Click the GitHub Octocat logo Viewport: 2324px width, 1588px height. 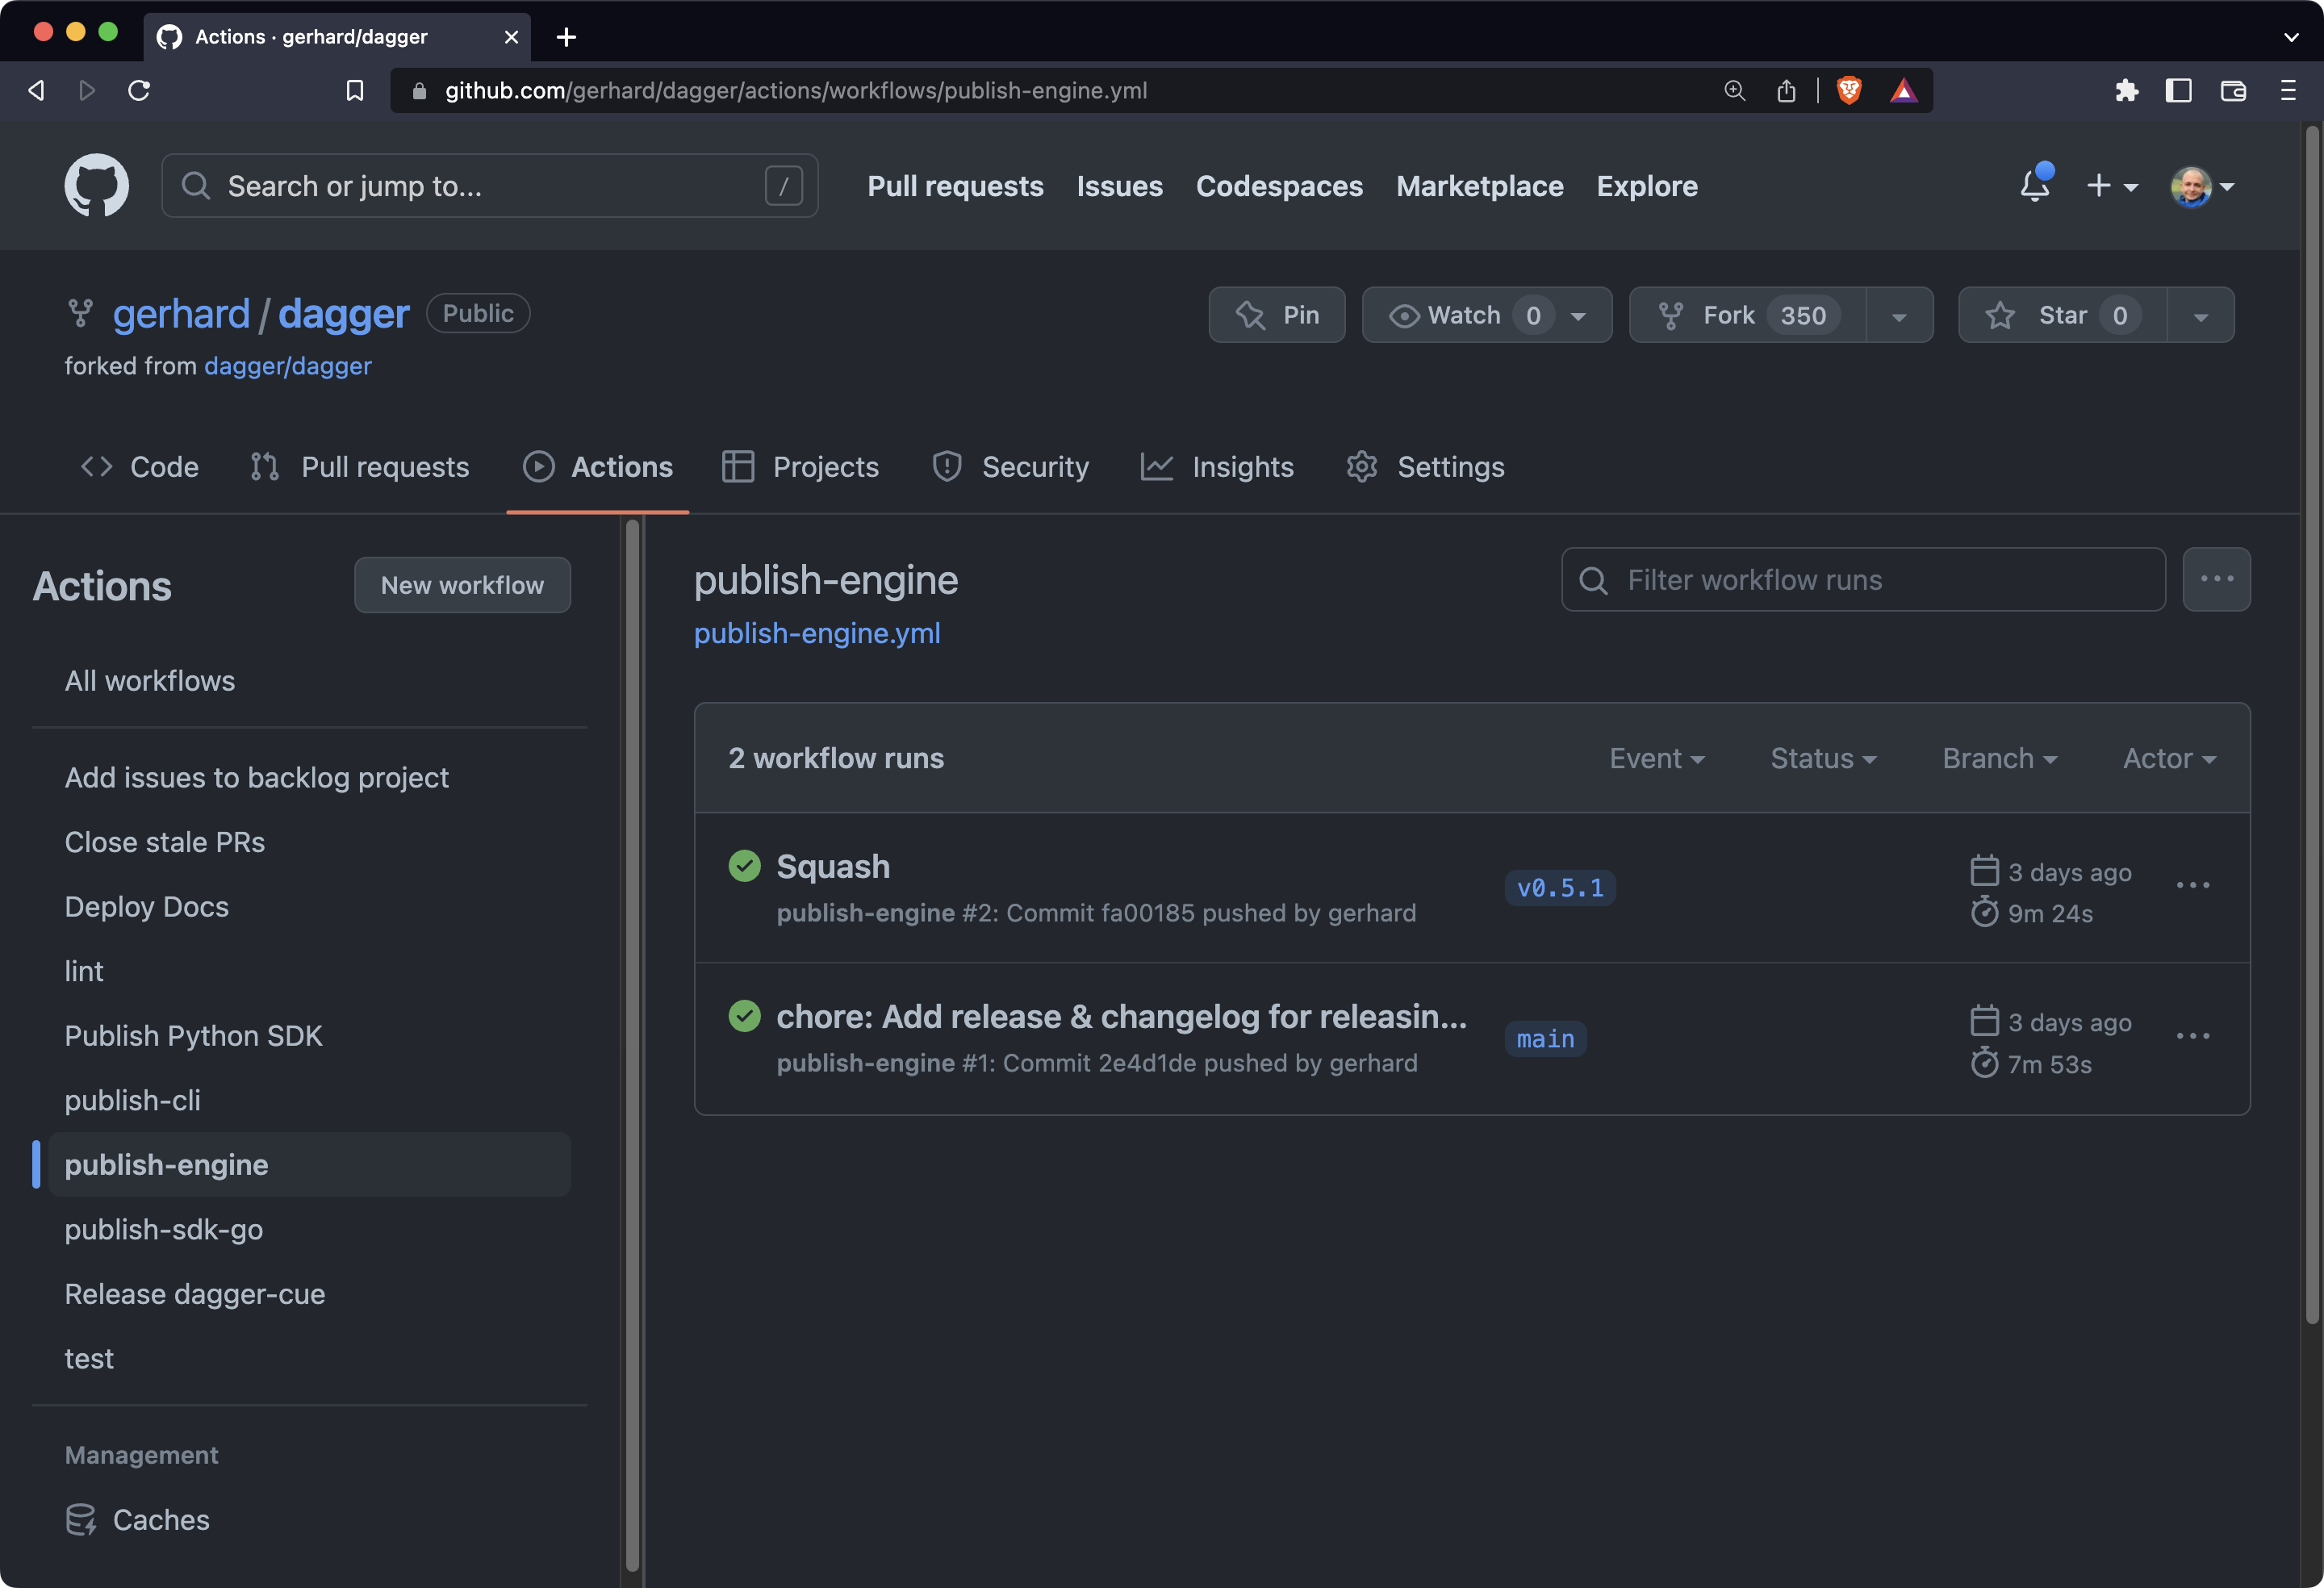click(x=96, y=185)
